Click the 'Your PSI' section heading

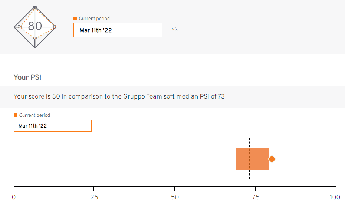point(27,77)
